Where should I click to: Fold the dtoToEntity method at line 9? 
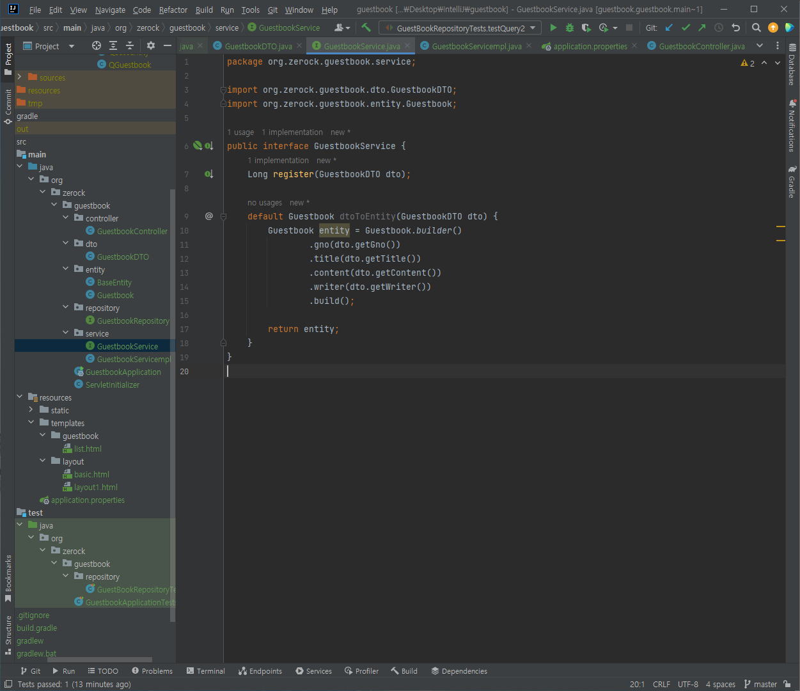pos(223,216)
